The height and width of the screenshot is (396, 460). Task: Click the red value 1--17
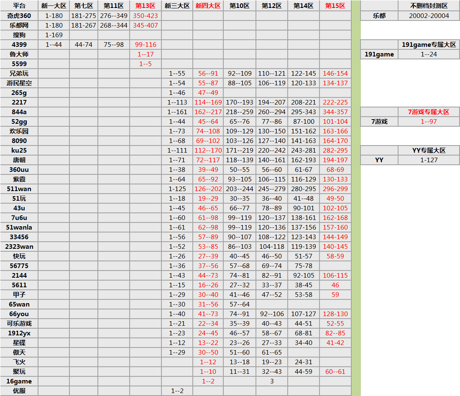coord(145,54)
